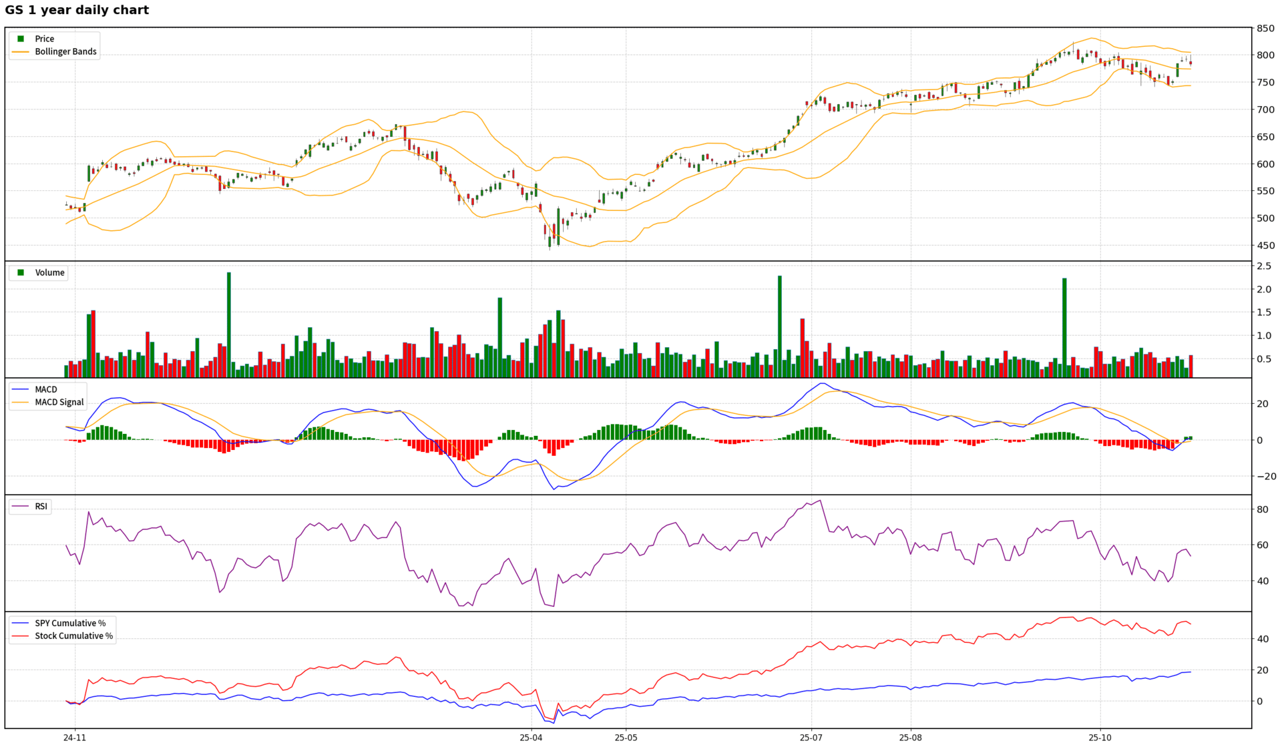Click the 850 price axis label

[1265, 29]
